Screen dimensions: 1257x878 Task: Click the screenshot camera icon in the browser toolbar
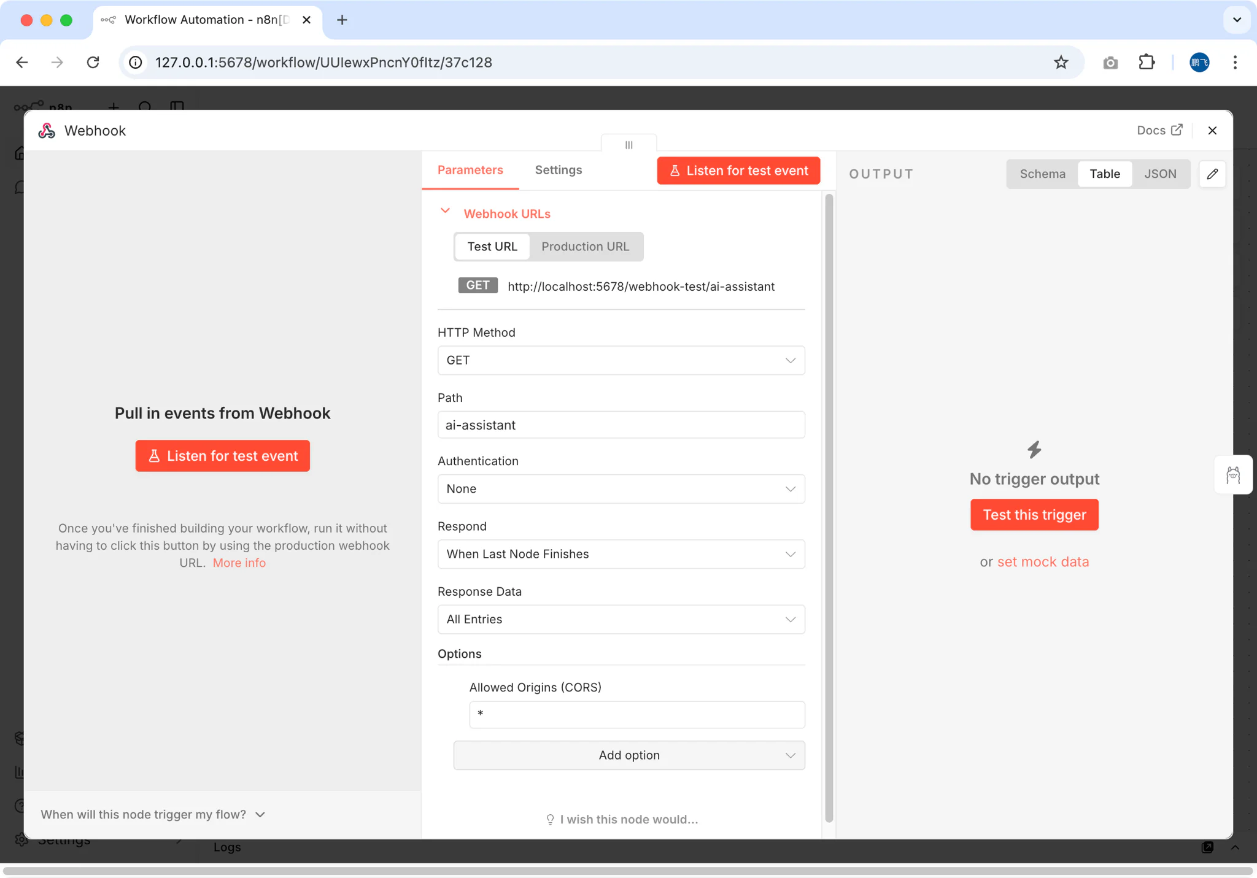(x=1110, y=62)
